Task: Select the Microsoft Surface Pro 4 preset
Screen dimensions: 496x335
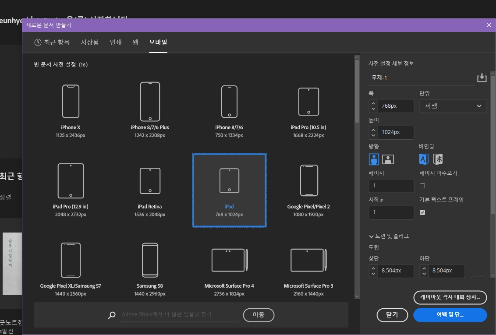Action: 229,269
